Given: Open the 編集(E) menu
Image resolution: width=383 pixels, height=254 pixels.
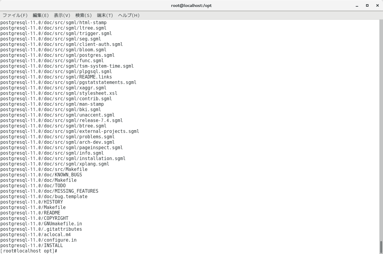Looking at the screenshot, I should coord(41,15).
